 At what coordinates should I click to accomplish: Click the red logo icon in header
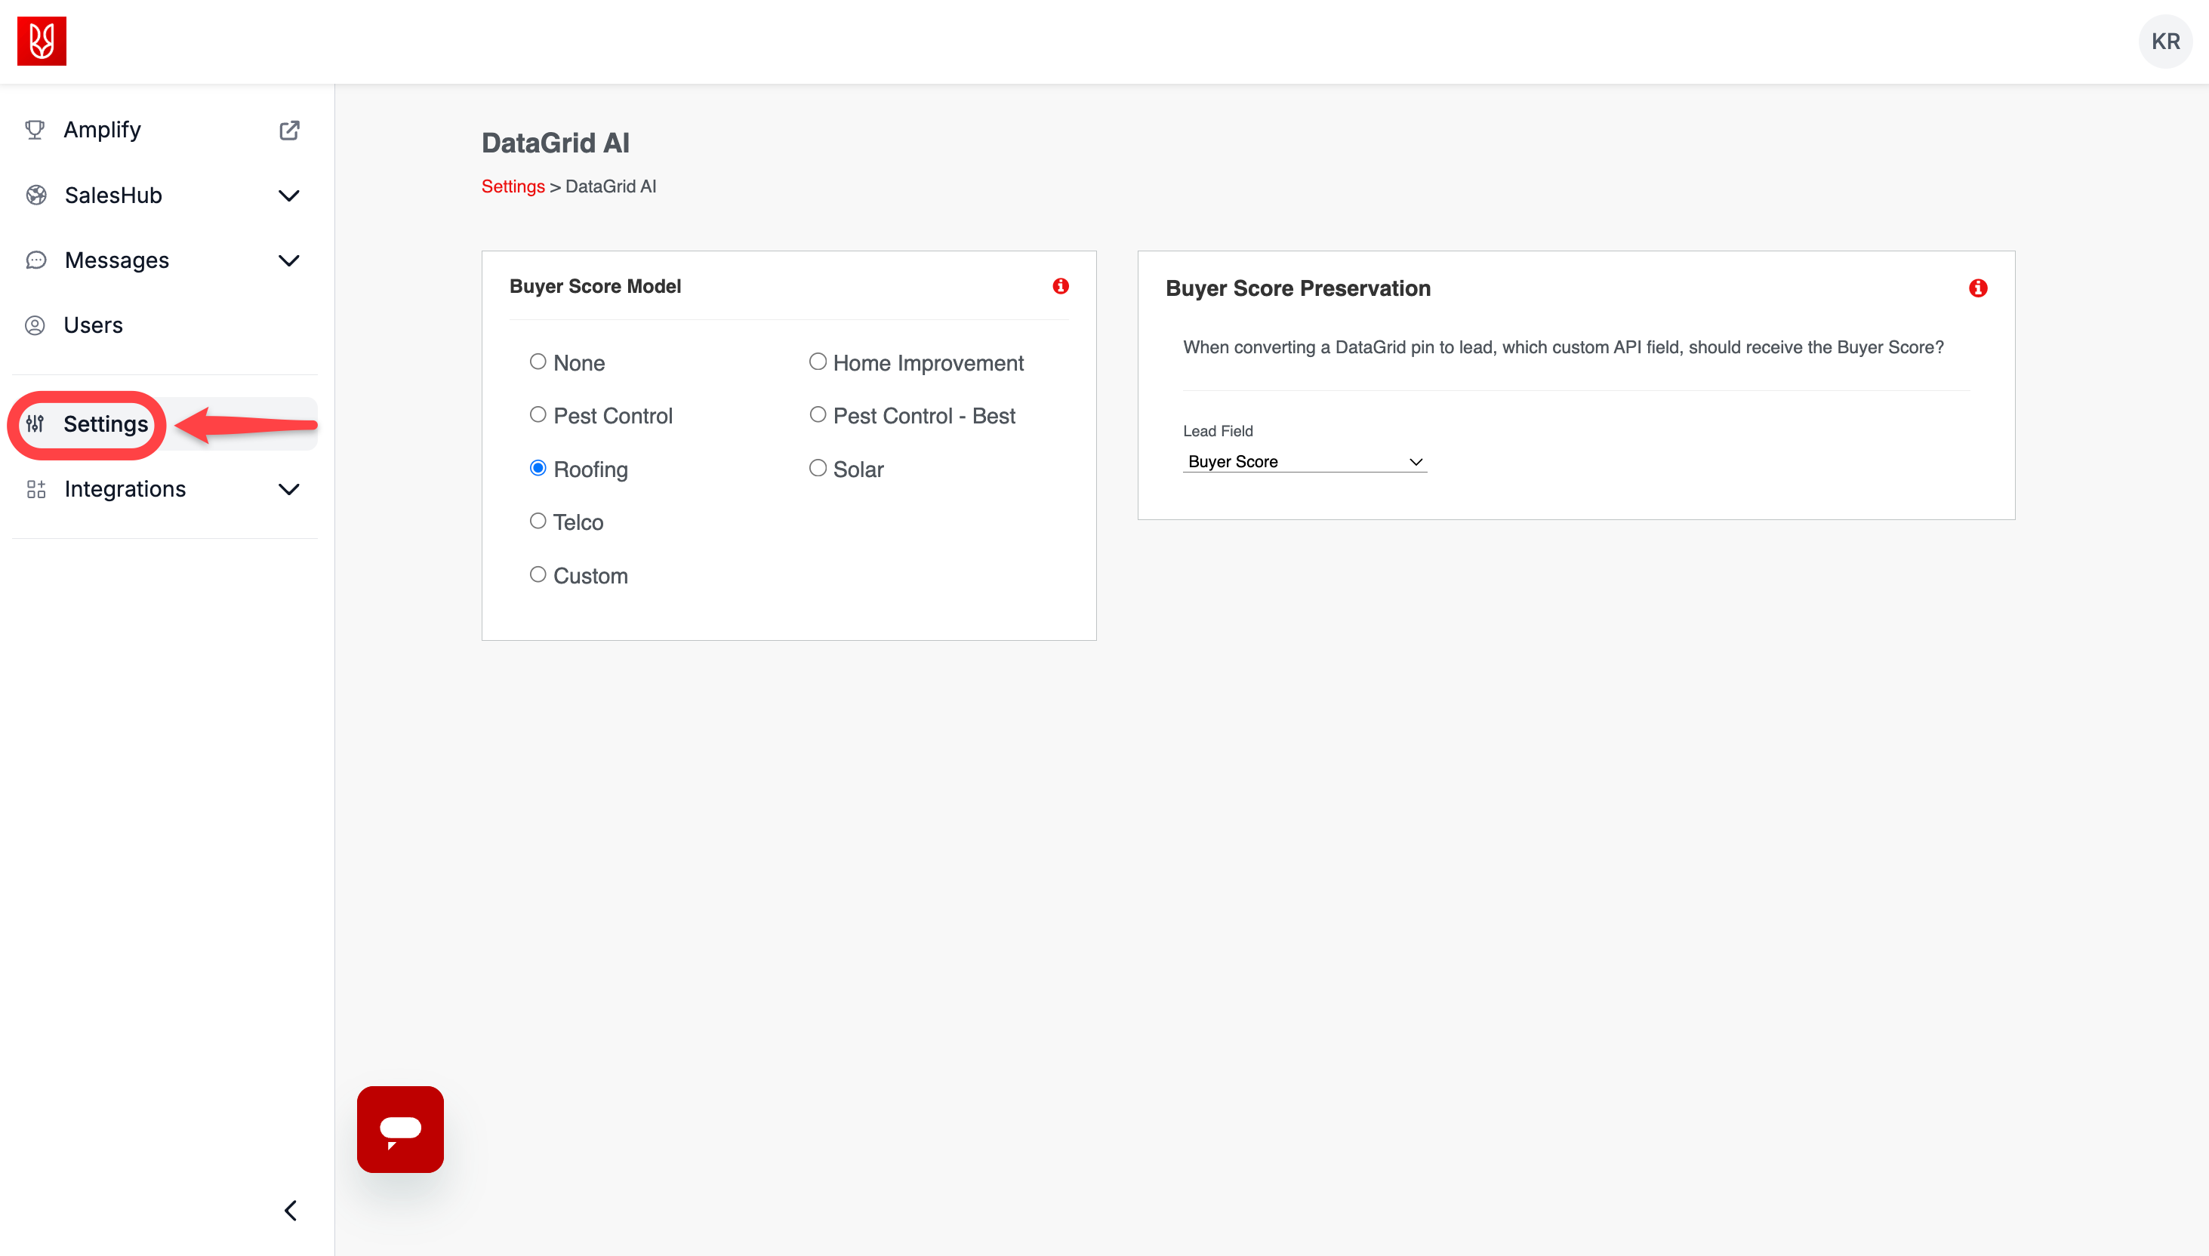pyautogui.click(x=42, y=41)
